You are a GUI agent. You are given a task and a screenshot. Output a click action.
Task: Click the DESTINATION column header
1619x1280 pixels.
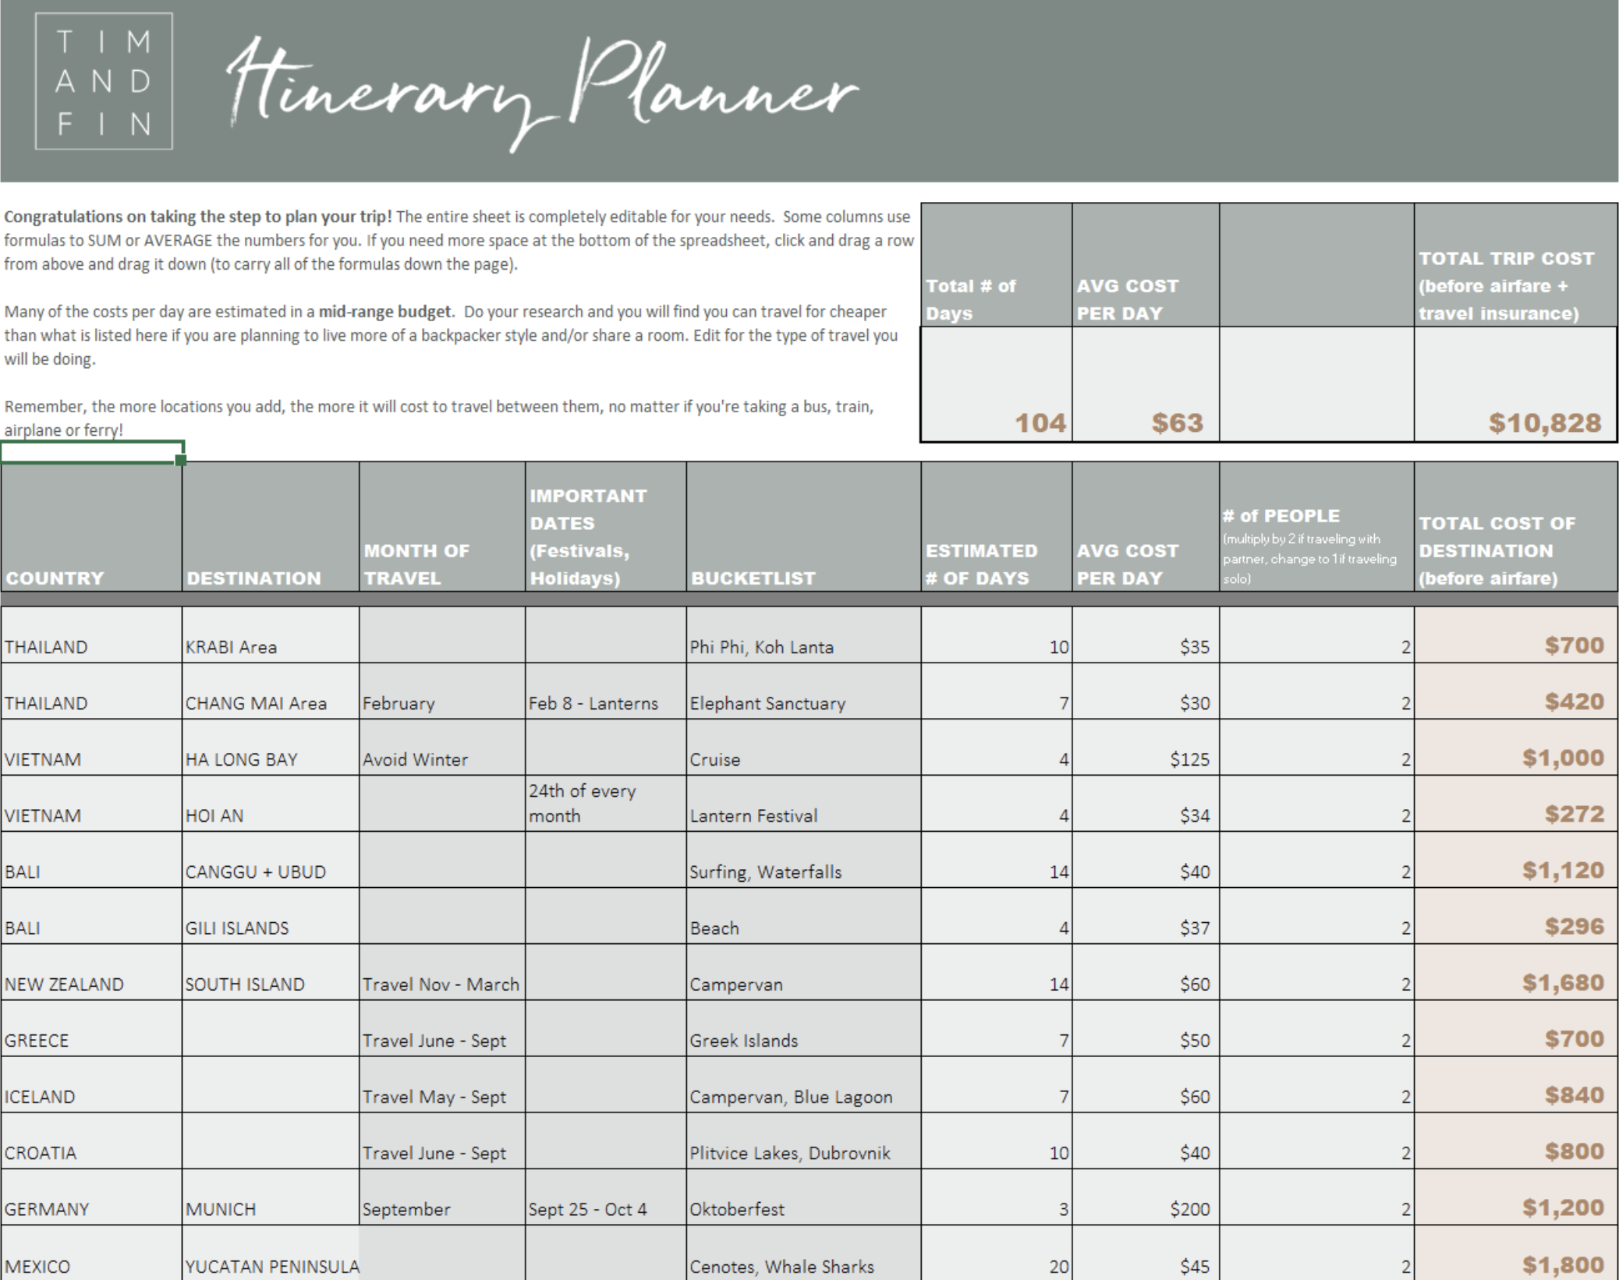271,527
